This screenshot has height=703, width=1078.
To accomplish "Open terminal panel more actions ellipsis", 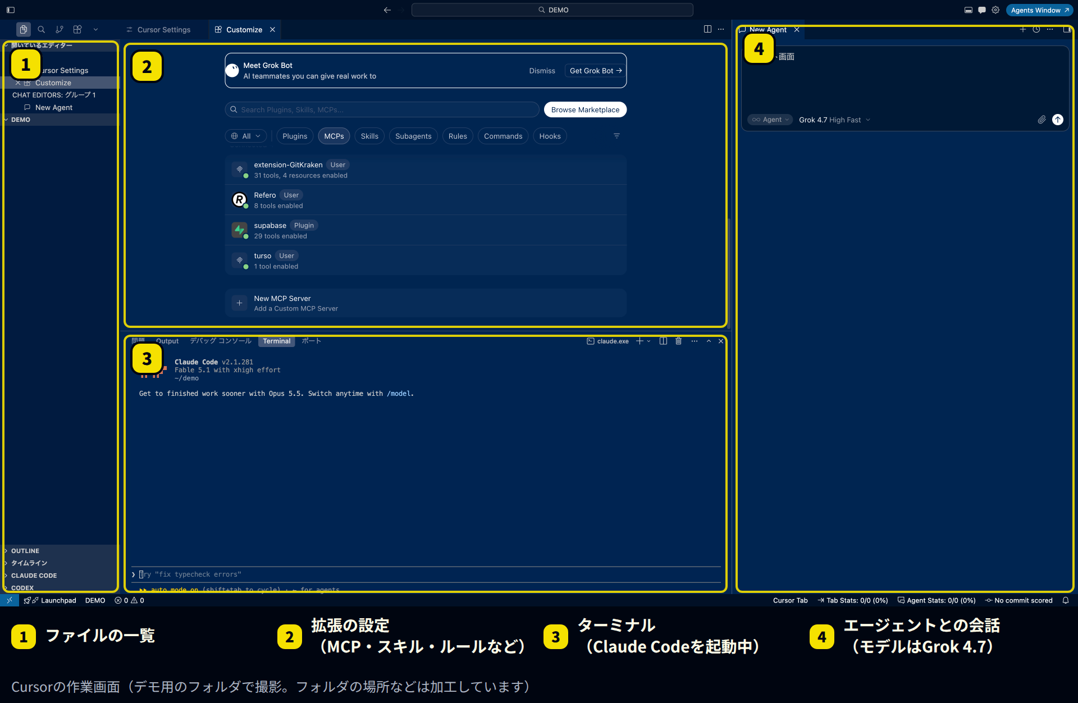I will point(695,341).
